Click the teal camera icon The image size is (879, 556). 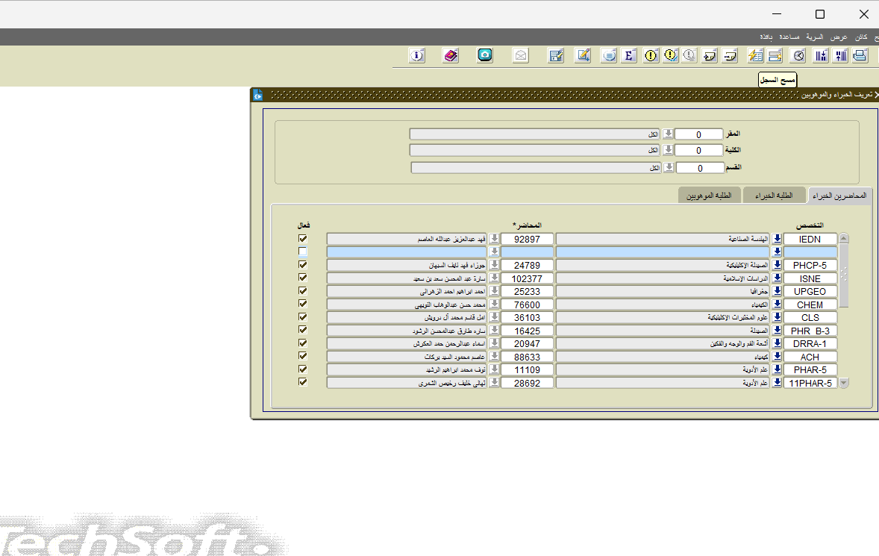pyautogui.click(x=485, y=55)
